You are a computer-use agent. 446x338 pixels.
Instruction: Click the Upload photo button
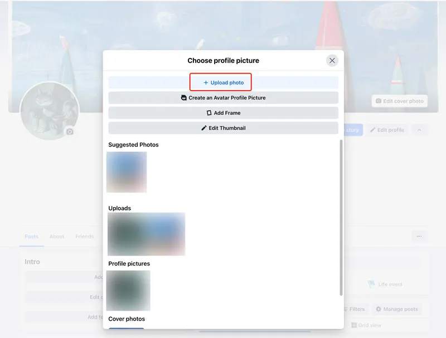click(x=224, y=82)
